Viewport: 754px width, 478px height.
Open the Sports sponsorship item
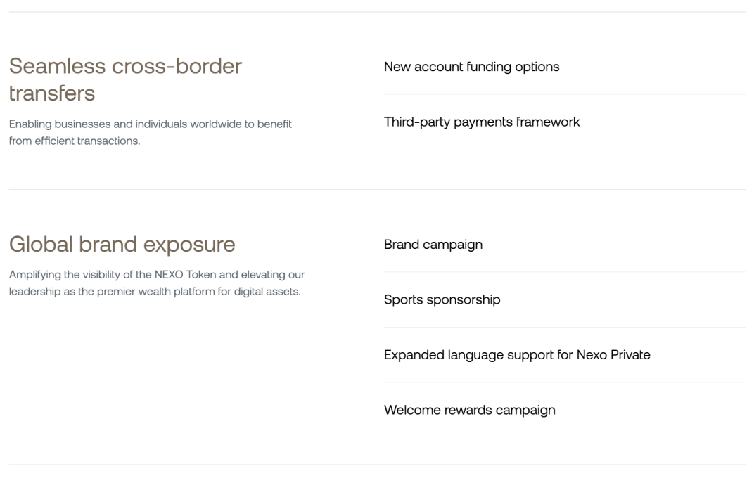pyautogui.click(x=442, y=299)
